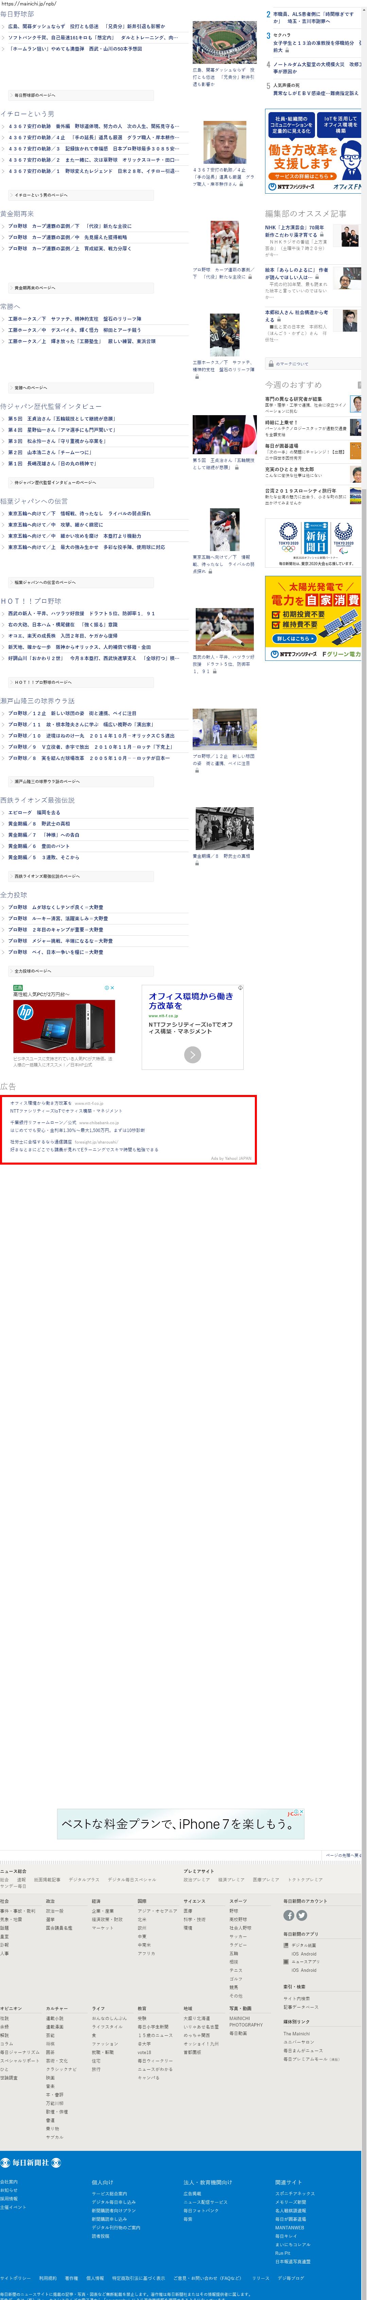Open プロ野球/12止 新しい時代の姿 article
Image resolution: width=367 pixels, height=2300 pixels.
click(72, 713)
